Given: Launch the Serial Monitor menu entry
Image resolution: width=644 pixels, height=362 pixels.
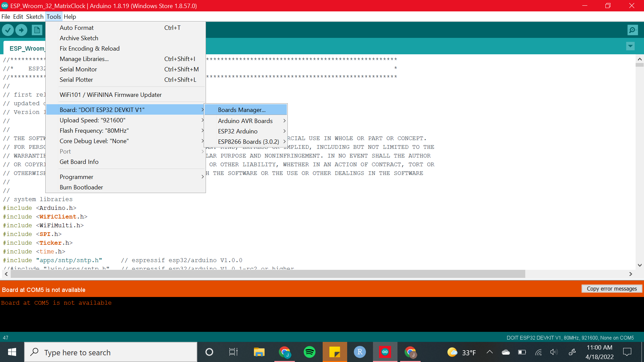Looking at the screenshot, I should pos(125,69).
